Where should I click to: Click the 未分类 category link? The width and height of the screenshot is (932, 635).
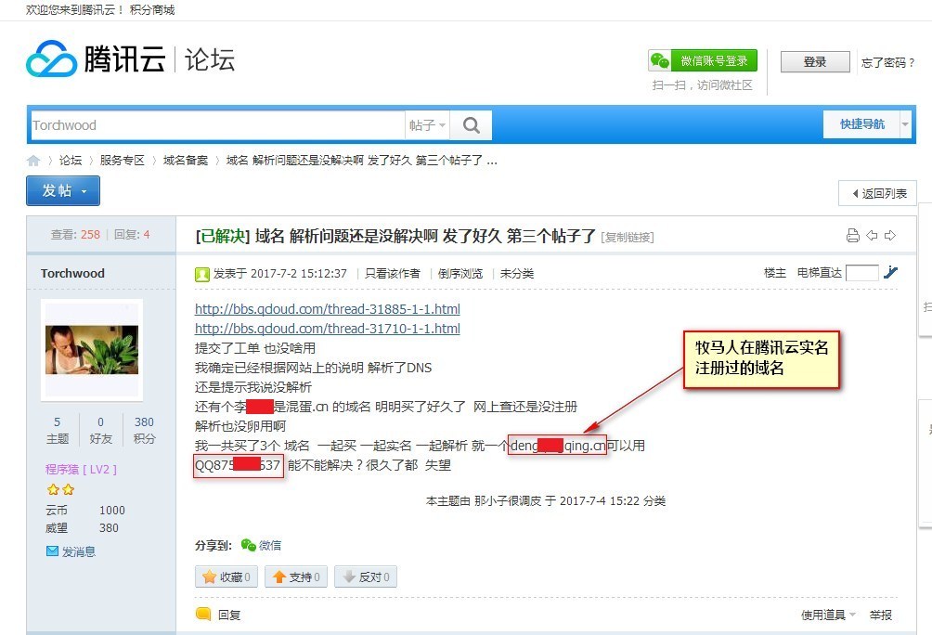516,274
